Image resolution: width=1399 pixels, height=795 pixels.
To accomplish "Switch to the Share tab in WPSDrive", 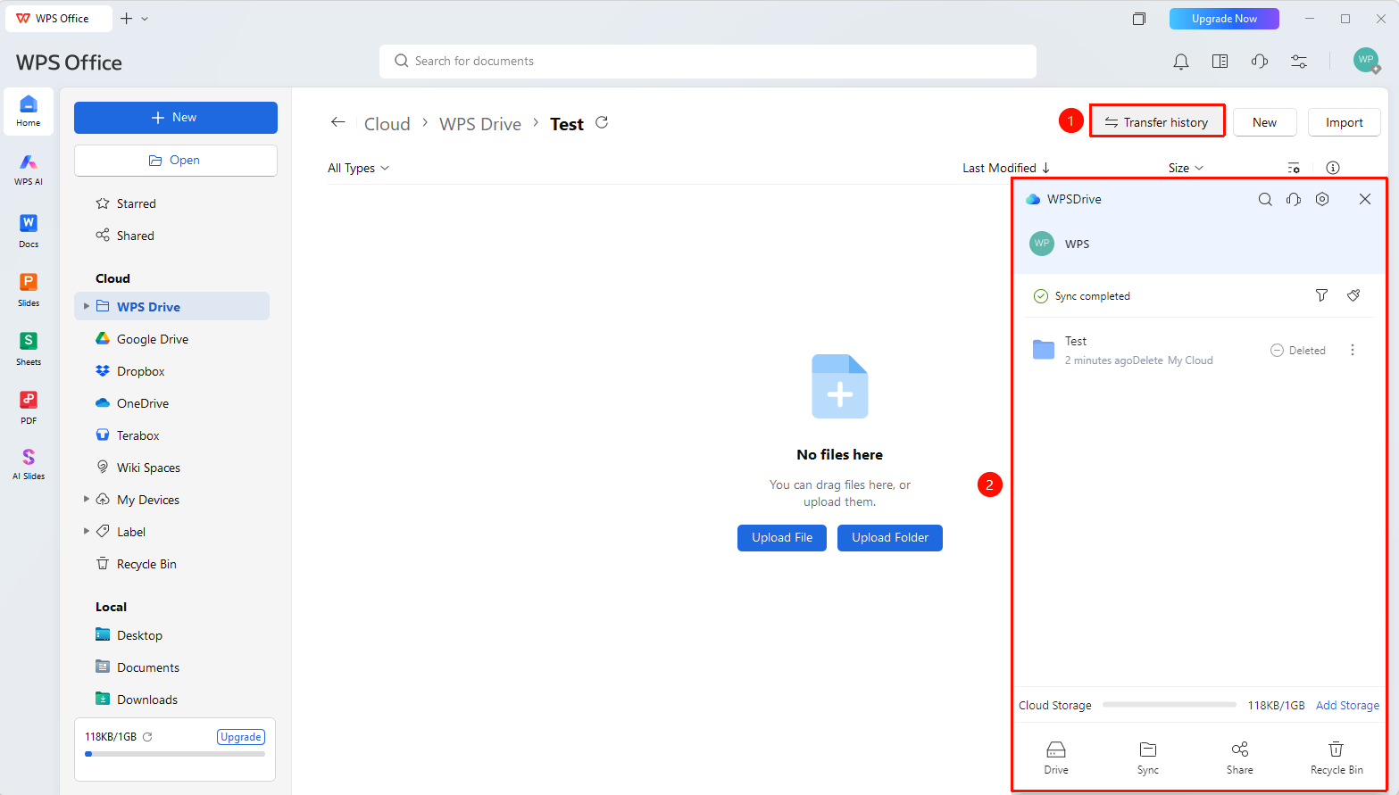I will (x=1239, y=757).
